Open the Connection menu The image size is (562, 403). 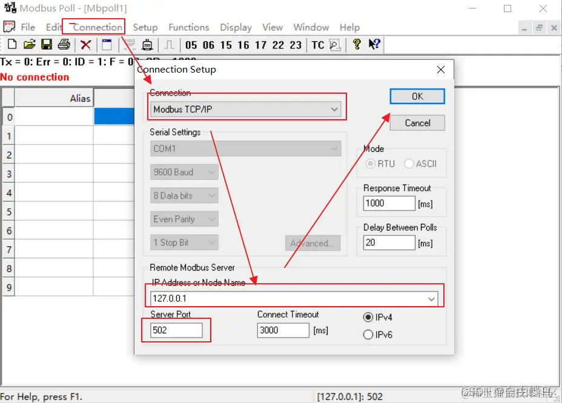(98, 27)
